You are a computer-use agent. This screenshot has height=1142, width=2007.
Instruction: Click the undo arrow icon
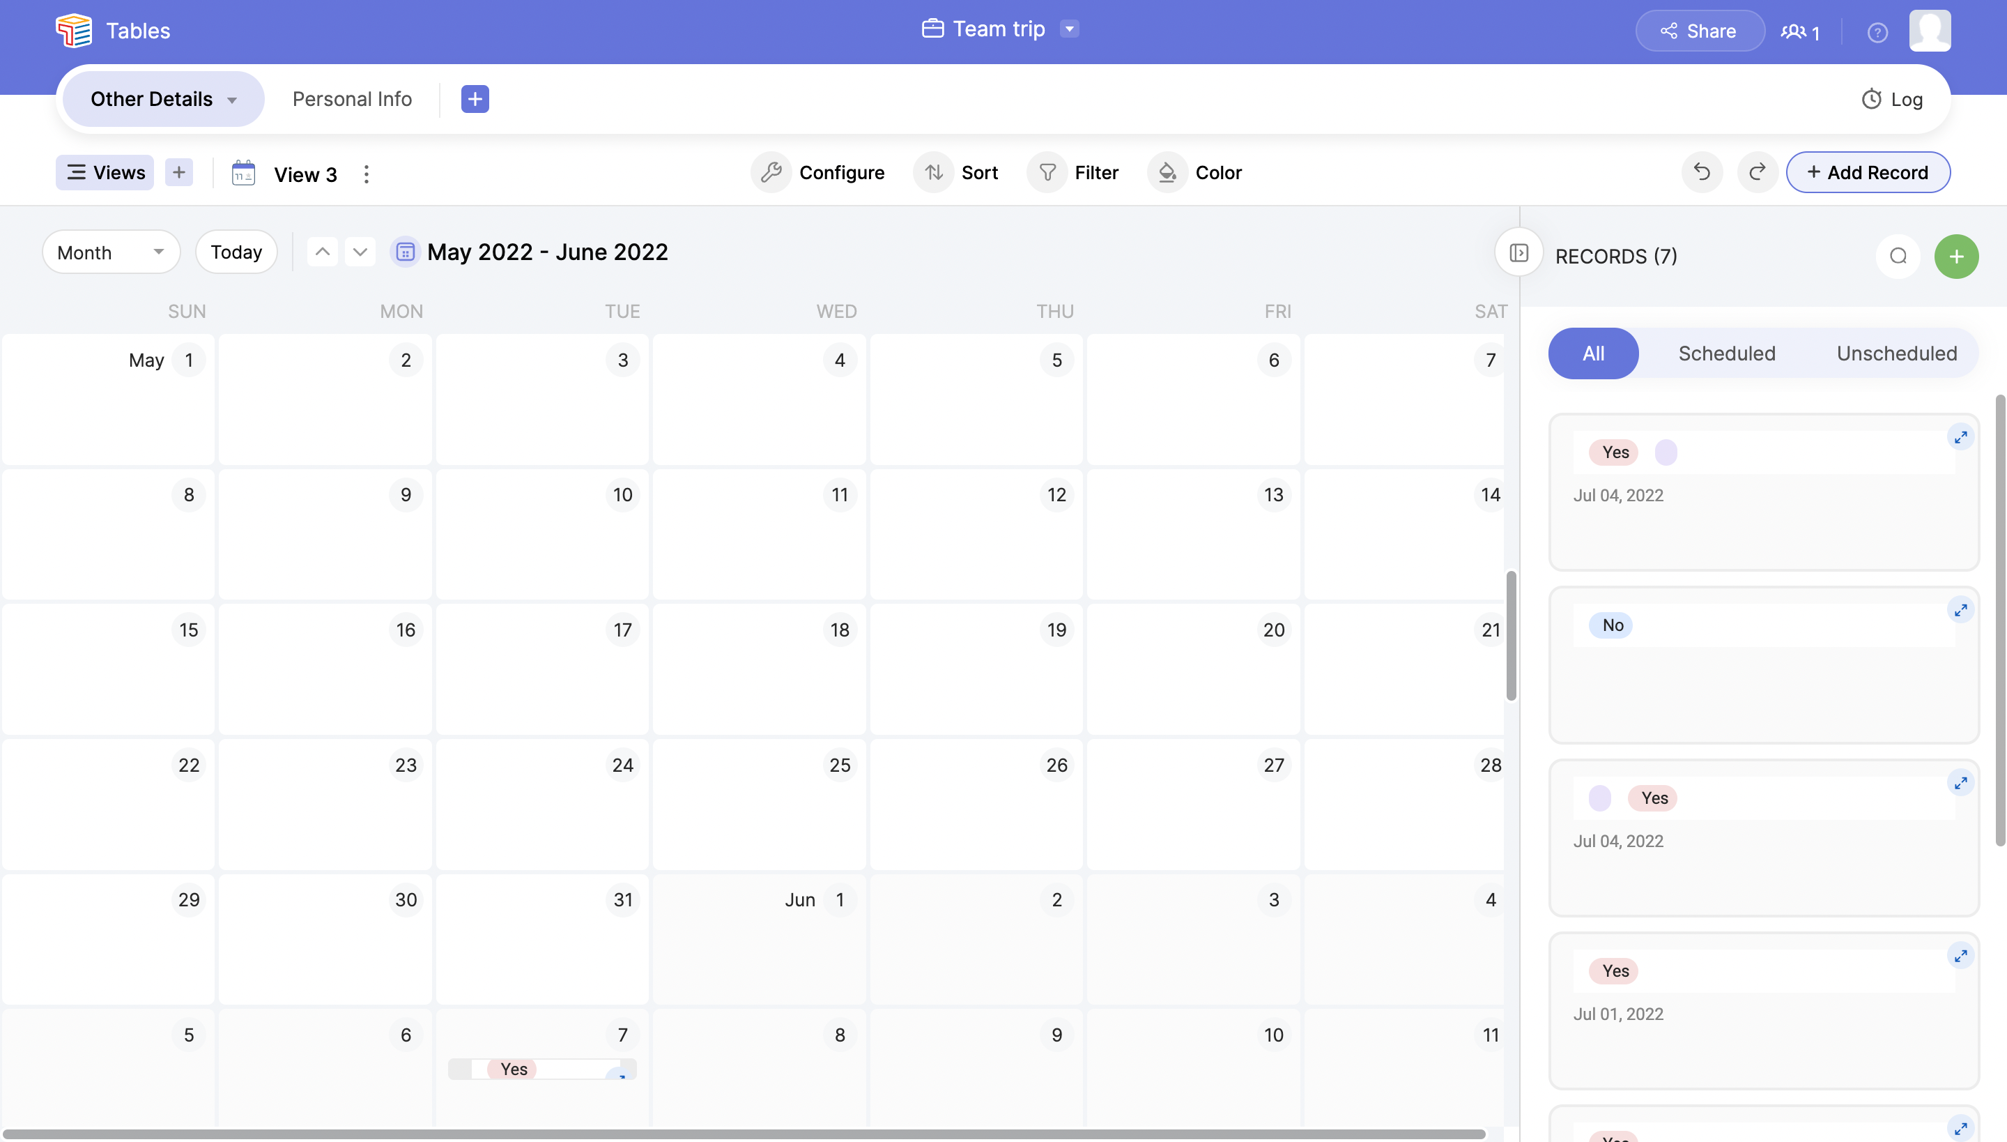[x=1701, y=172]
